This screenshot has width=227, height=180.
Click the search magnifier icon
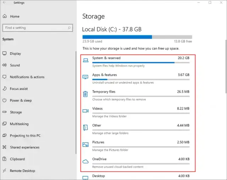point(69,28)
